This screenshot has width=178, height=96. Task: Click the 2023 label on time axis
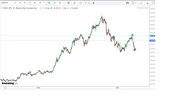[x=117, y=88]
